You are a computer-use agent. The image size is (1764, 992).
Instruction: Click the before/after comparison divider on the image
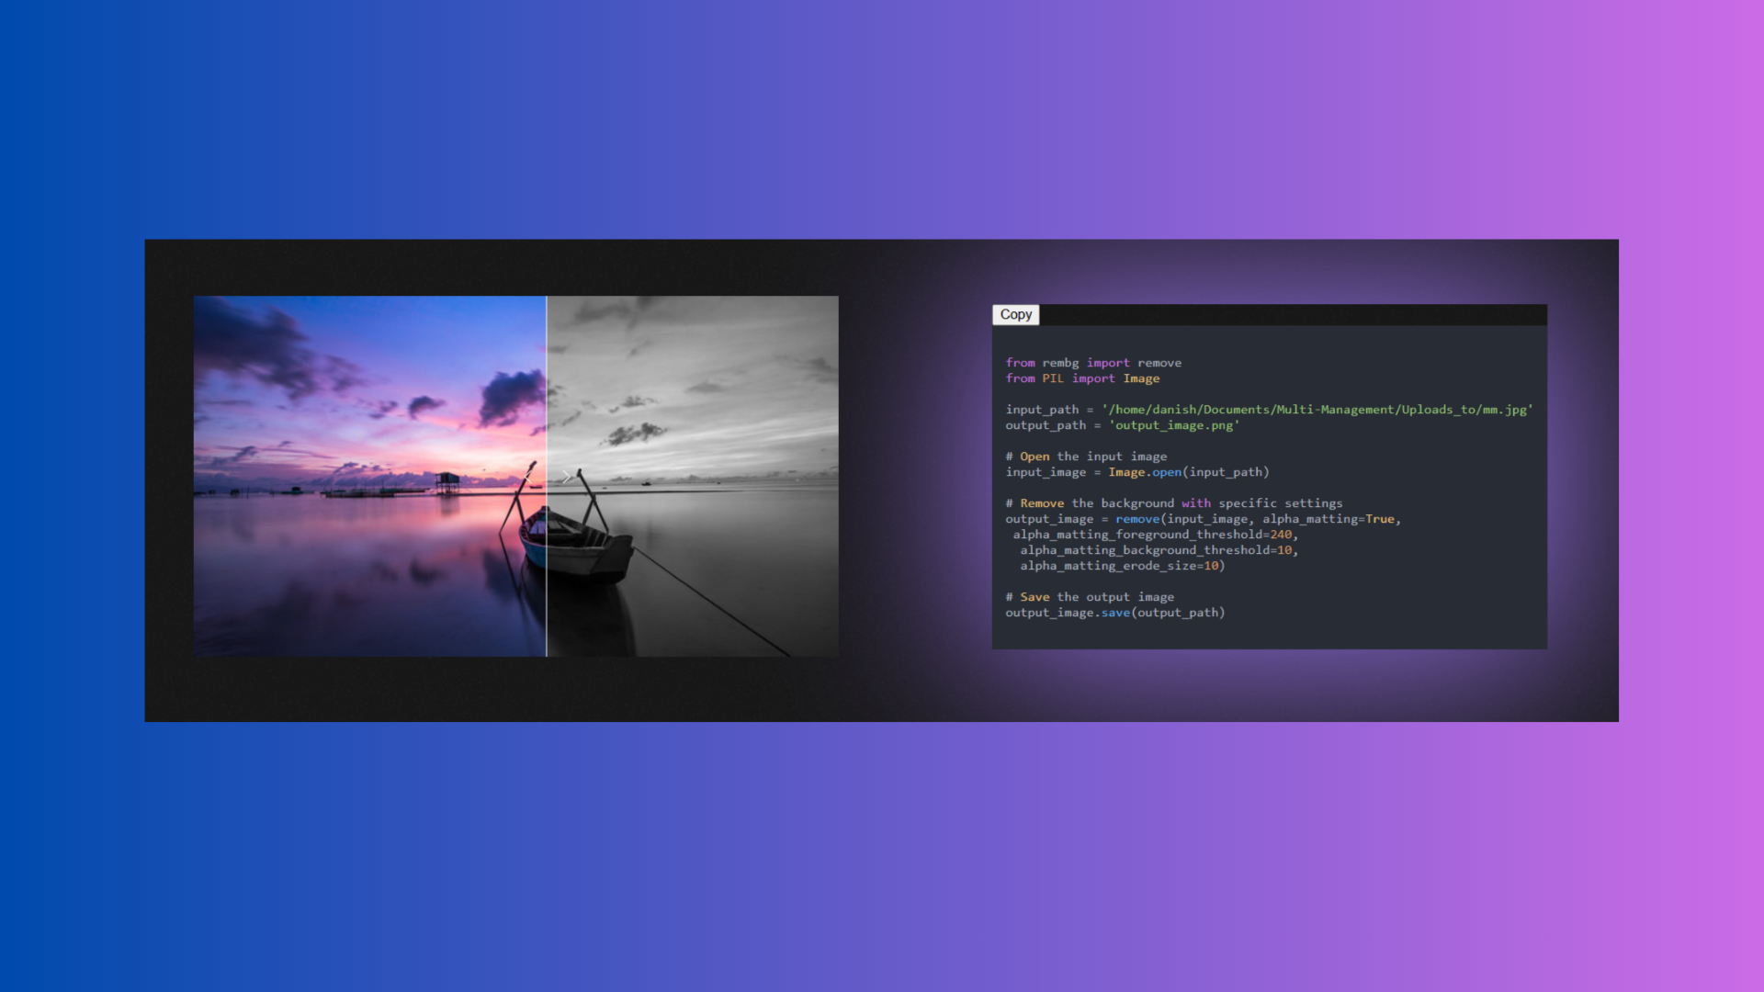tap(547, 476)
